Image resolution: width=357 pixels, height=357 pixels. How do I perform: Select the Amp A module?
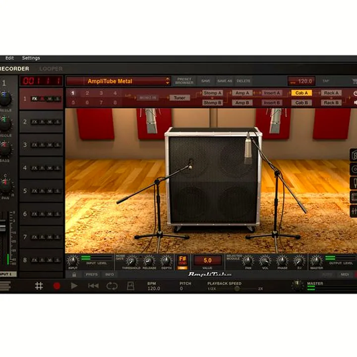(x=242, y=93)
